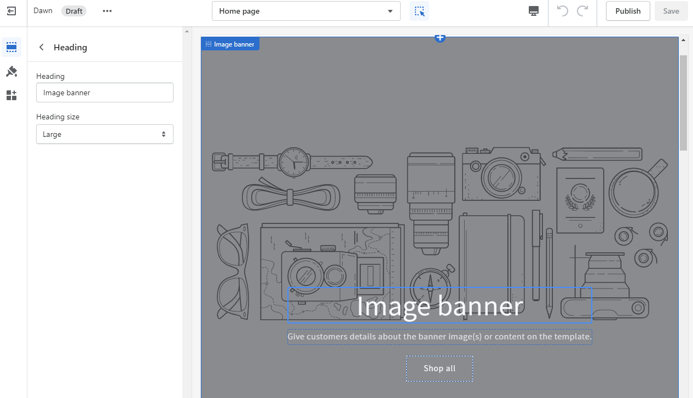This screenshot has width=693, height=398.
Task: Click the Shop all button in banner
Action: point(440,368)
